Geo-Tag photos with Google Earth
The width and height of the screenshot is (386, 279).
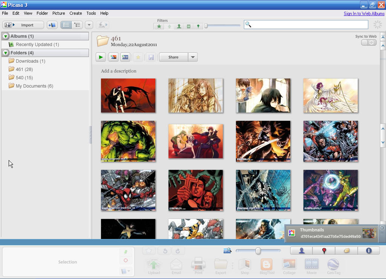tap(333, 266)
